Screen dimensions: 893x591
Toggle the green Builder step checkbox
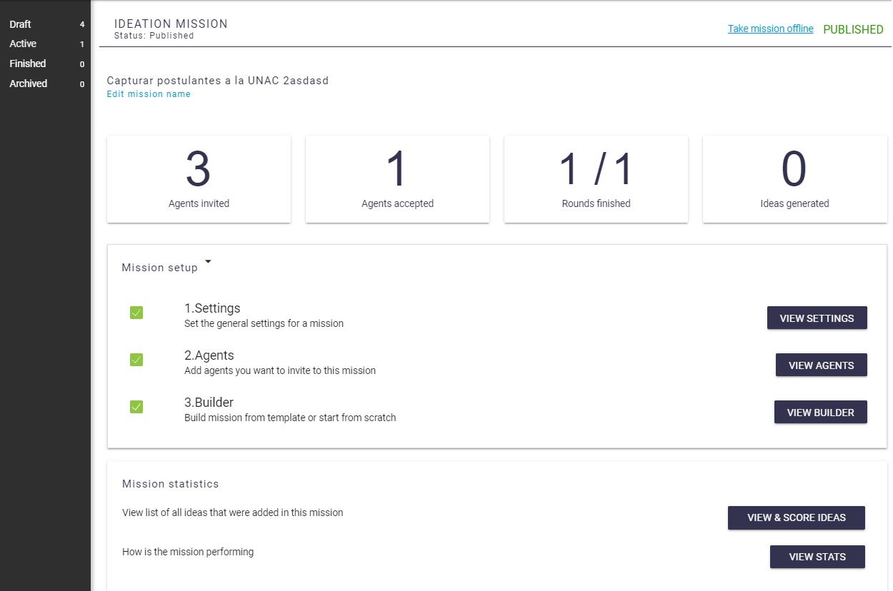(x=136, y=407)
